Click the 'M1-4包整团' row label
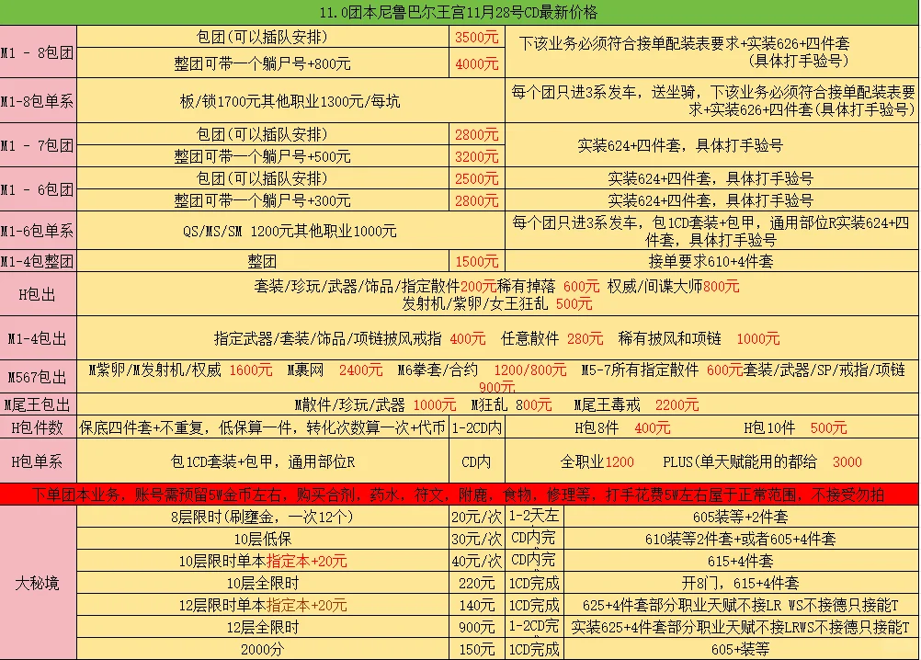Image resolution: width=921 pixels, height=660 pixels. click(x=39, y=261)
